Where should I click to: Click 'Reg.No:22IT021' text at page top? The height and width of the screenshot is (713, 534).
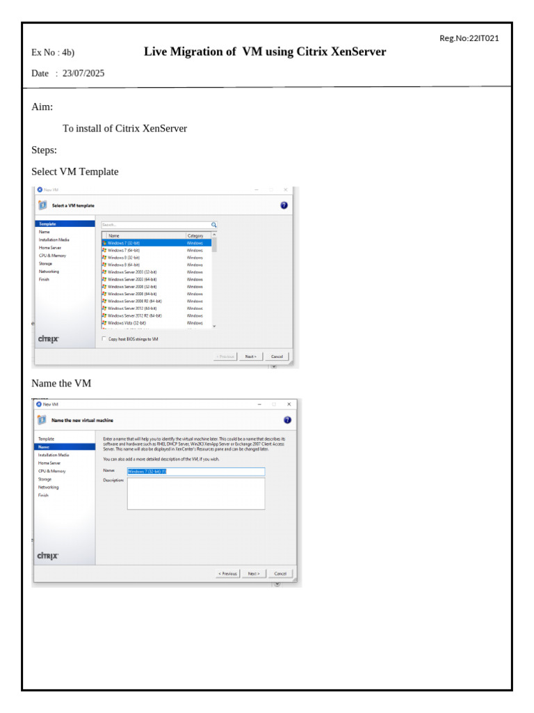[x=469, y=39]
